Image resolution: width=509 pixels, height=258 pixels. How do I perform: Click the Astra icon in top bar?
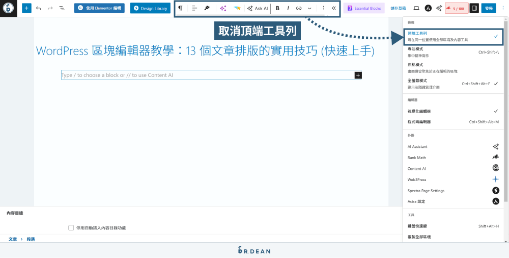428,9
